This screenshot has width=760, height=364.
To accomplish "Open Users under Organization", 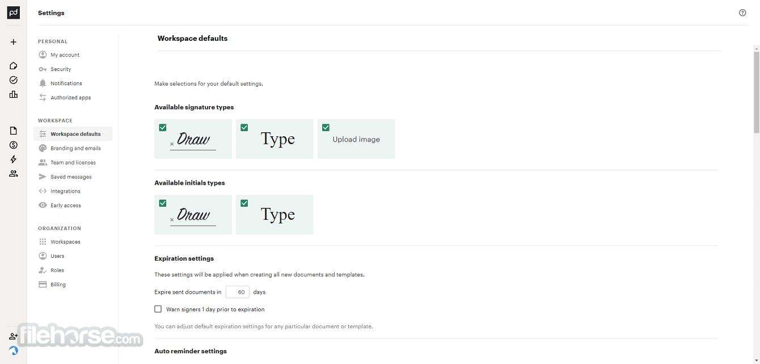I will [x=57, y=256].
